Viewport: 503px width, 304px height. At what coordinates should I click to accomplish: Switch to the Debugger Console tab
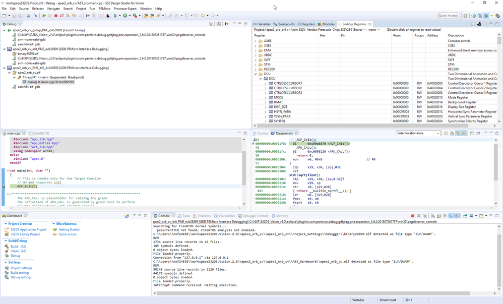click(256, 216)
